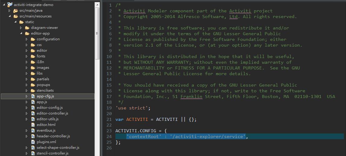Click the eventbus.js file icon

click(x=33, y=130)
